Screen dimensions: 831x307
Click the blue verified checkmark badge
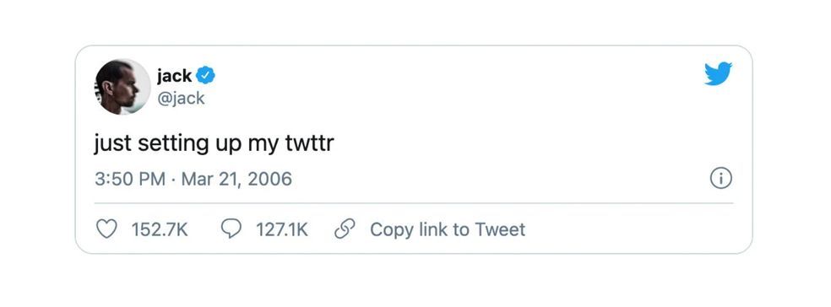[205, 76]
